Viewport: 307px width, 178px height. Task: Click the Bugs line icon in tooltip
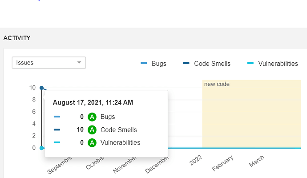57,117
